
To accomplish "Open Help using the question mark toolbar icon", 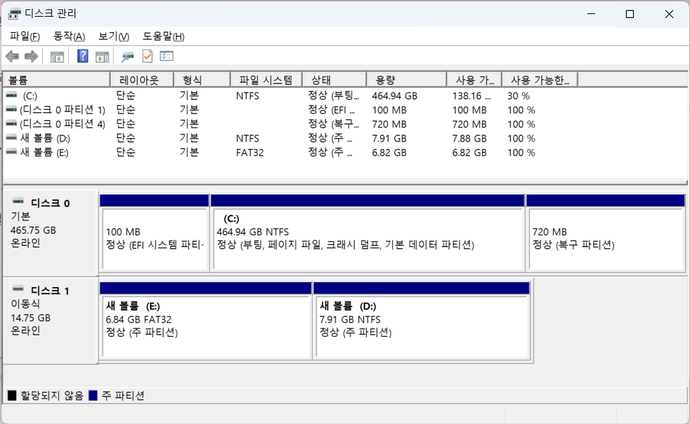I will 81,56.
